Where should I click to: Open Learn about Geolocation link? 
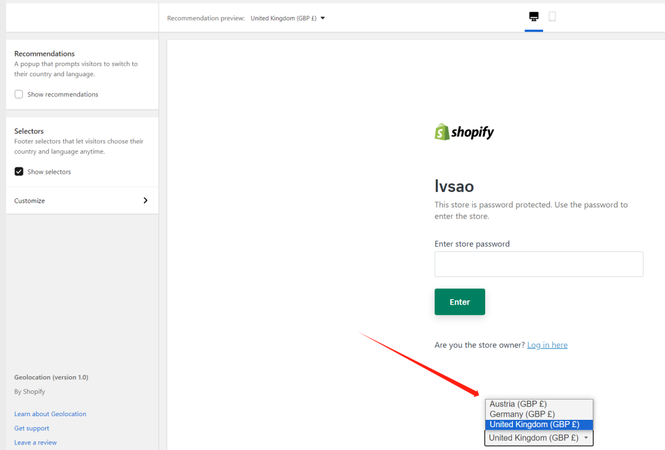(50, 414)
